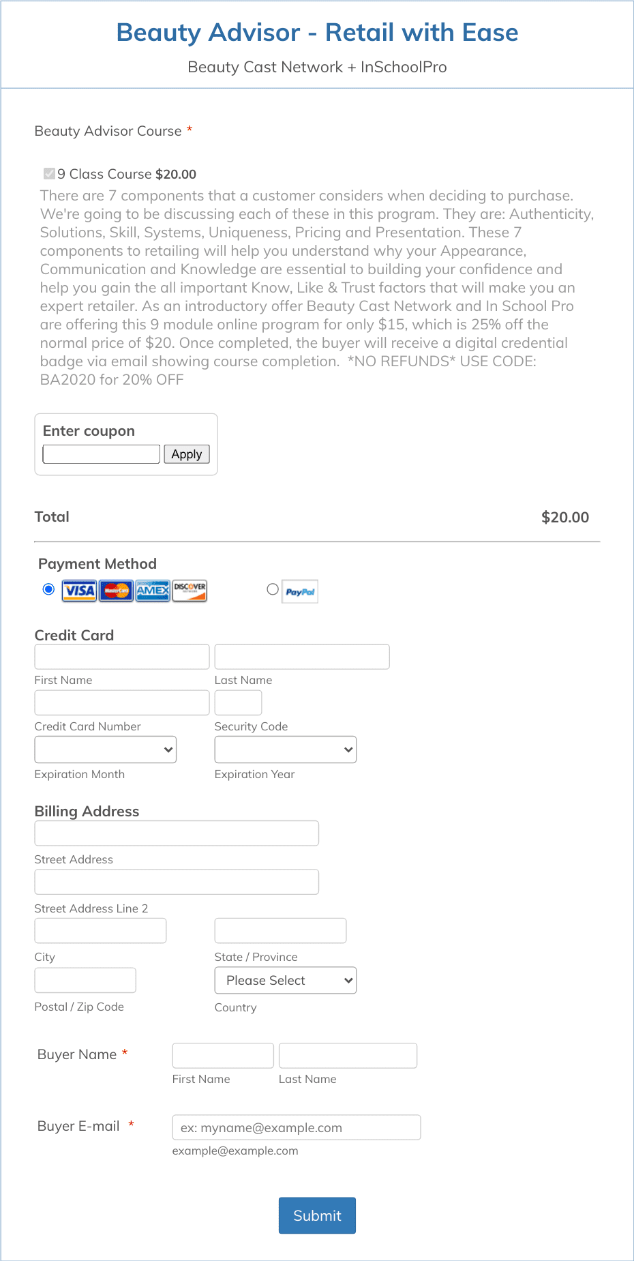The height and width of the screenshot is (1261, 634).
Task: Focus the coupon code text box
Action: 102,454
